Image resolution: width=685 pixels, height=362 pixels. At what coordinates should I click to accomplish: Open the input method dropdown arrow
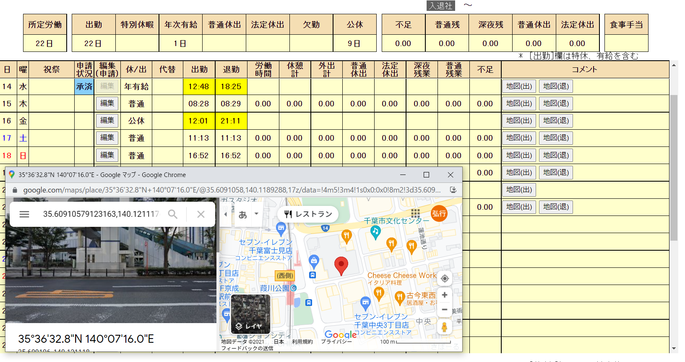tap(256, 214)
